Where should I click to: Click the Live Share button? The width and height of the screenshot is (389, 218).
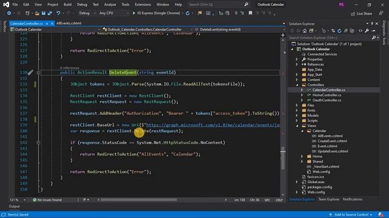click(x=361, y=13)
